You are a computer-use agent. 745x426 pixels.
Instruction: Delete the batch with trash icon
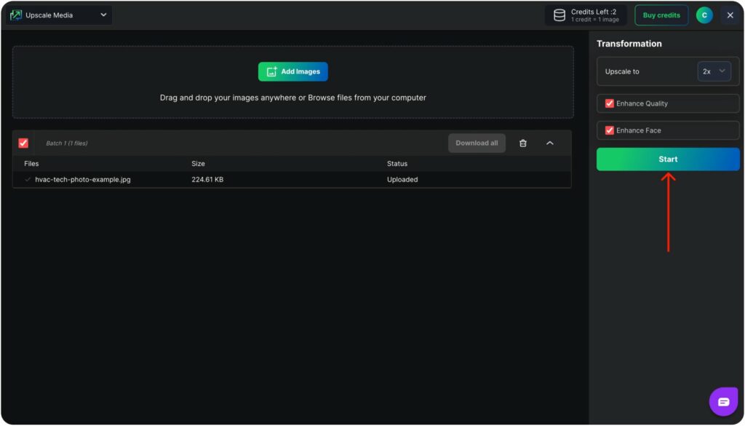(x=522, y=143)
